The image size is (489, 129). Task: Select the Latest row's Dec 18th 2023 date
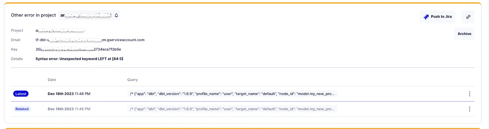69,94
